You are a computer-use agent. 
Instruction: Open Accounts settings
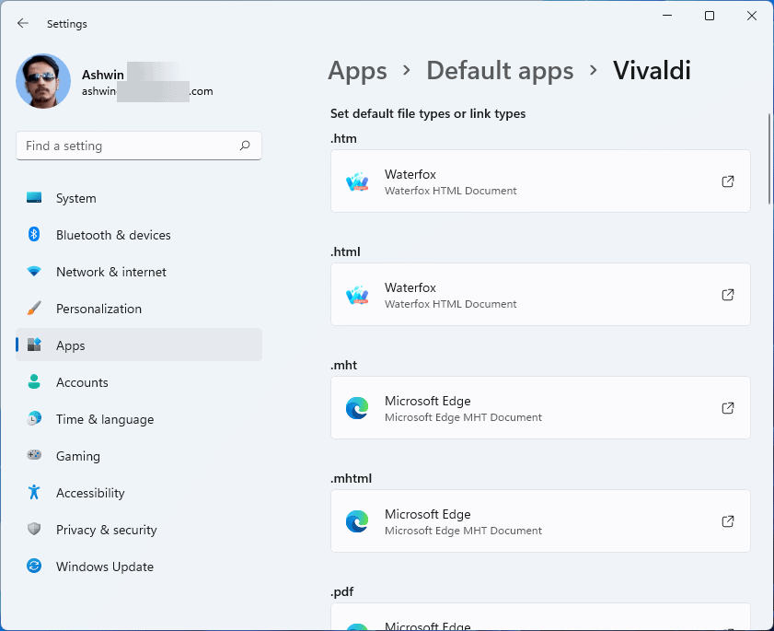(139, 382)
